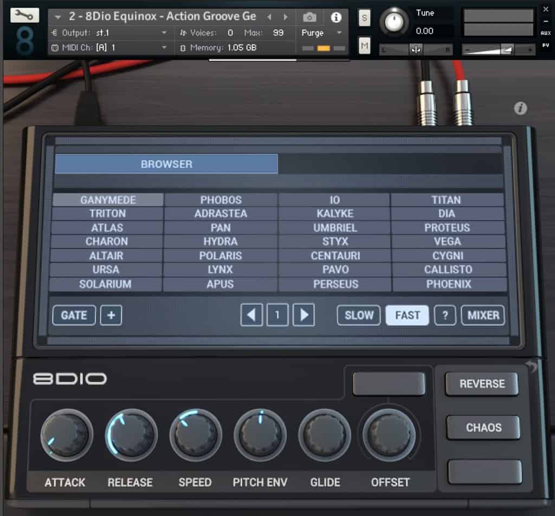Toggle the AUX view
This screenshot has height=516, width=555.
point(545,33)
